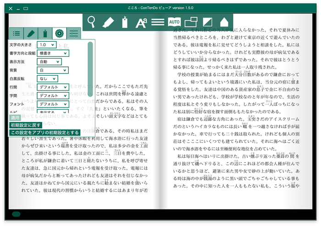This screenshot has height=226, width=321.
Task: Open the 白黒反転 なし dropdown
Action: coord(48,79)
